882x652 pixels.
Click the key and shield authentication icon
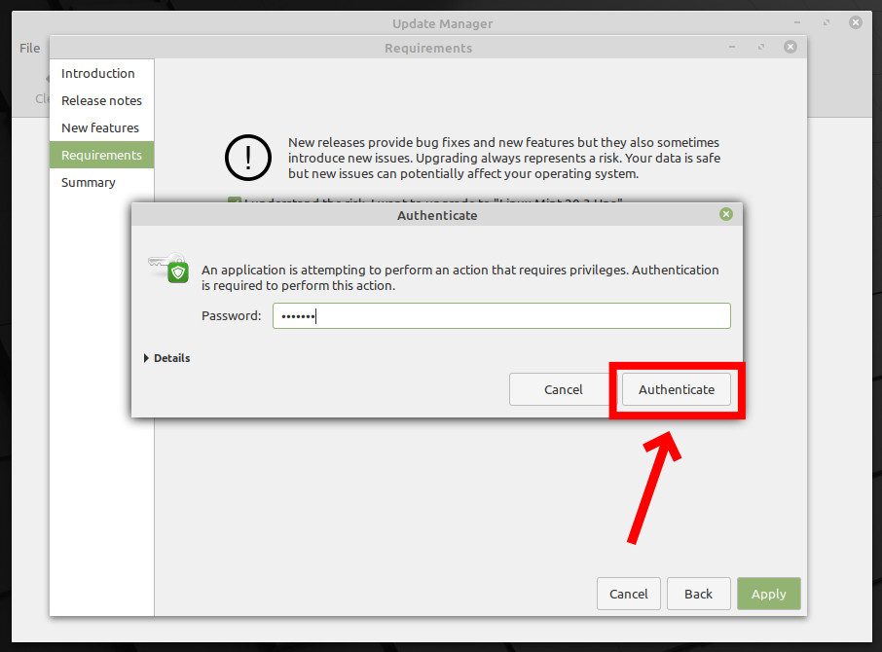(168, 269)
